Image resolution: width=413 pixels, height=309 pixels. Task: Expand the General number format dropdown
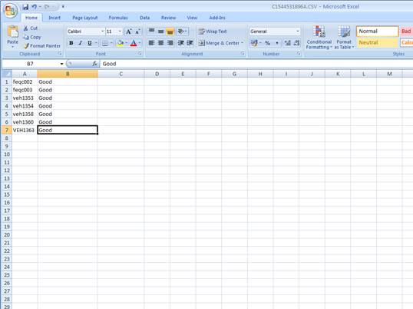tap(298, 32)
